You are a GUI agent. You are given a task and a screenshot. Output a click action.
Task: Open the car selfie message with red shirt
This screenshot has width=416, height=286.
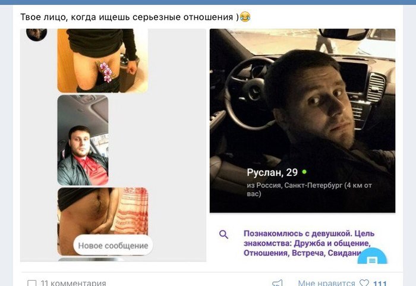[x=83, y=140]
